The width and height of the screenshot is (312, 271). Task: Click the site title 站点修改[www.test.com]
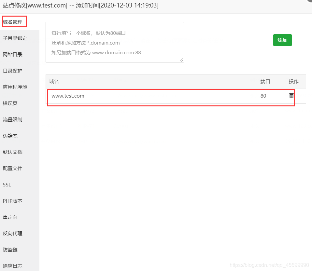click(x=35, y=6)
